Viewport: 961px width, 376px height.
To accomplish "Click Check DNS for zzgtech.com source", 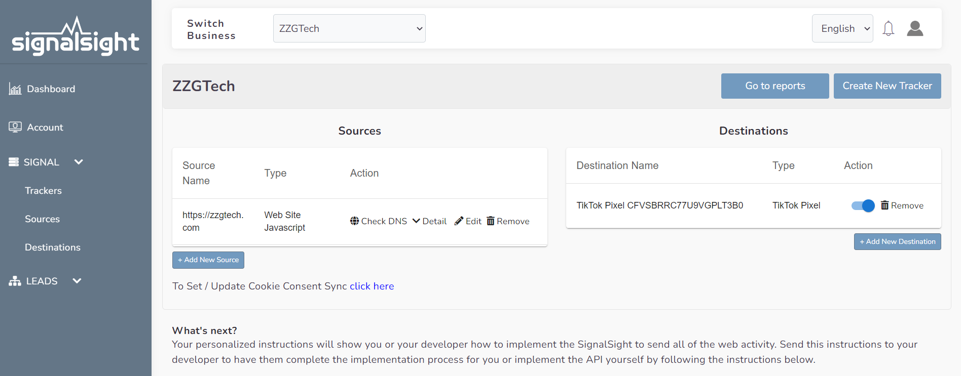I will tap(379, 221).
